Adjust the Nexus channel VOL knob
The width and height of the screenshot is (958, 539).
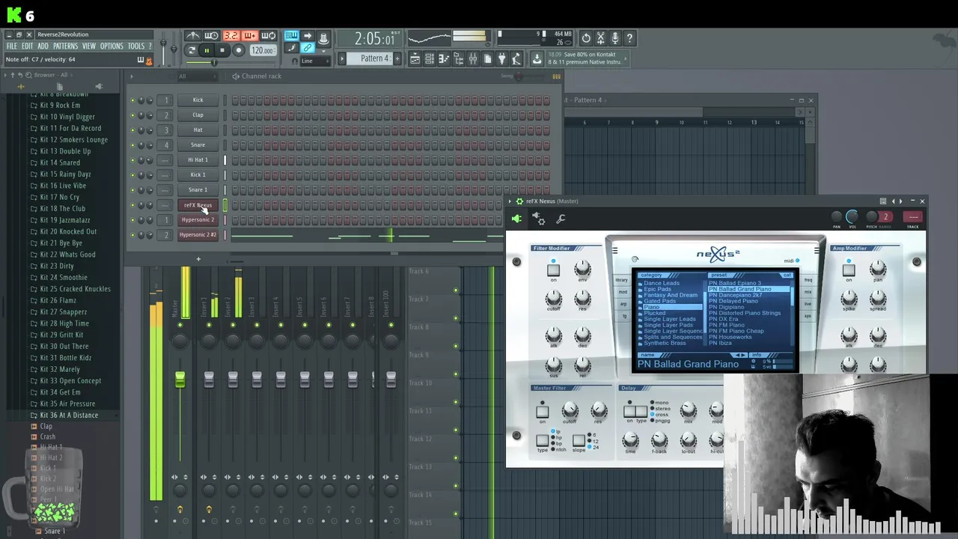click(x=852, y=217)
